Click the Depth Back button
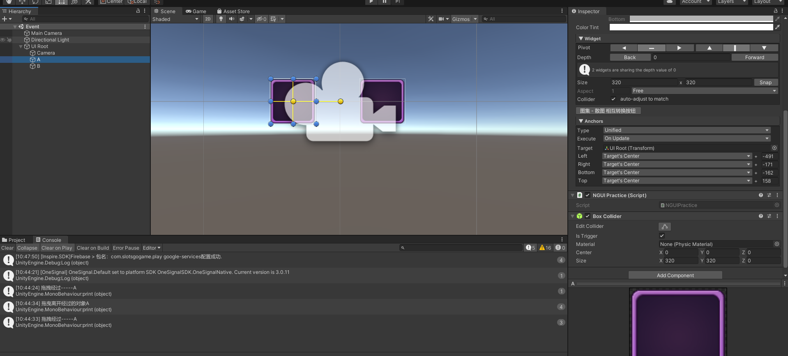Viewport: 788px width, 356px height. tap(630, 57)
